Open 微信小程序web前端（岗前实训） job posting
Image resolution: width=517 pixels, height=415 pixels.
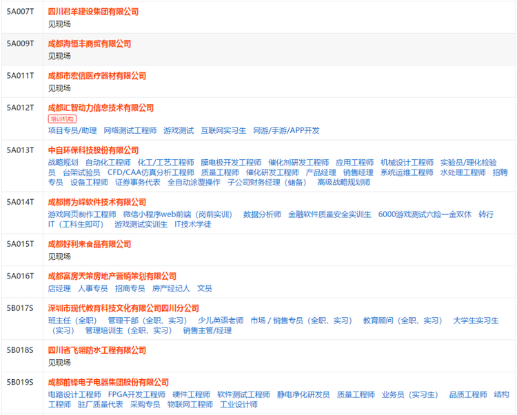[179, 214]
